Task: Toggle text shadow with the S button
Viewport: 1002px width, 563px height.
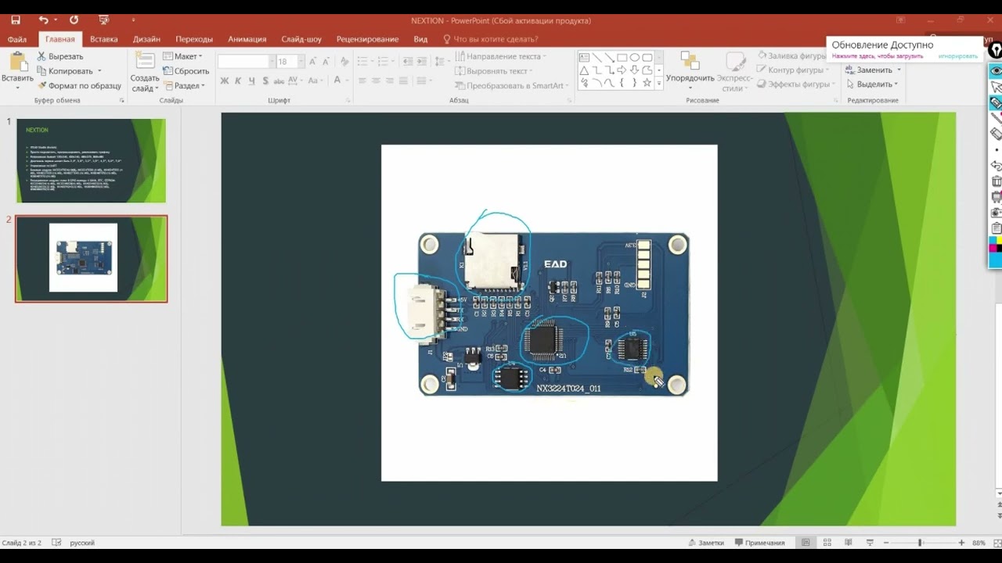Action: point(265,81)
